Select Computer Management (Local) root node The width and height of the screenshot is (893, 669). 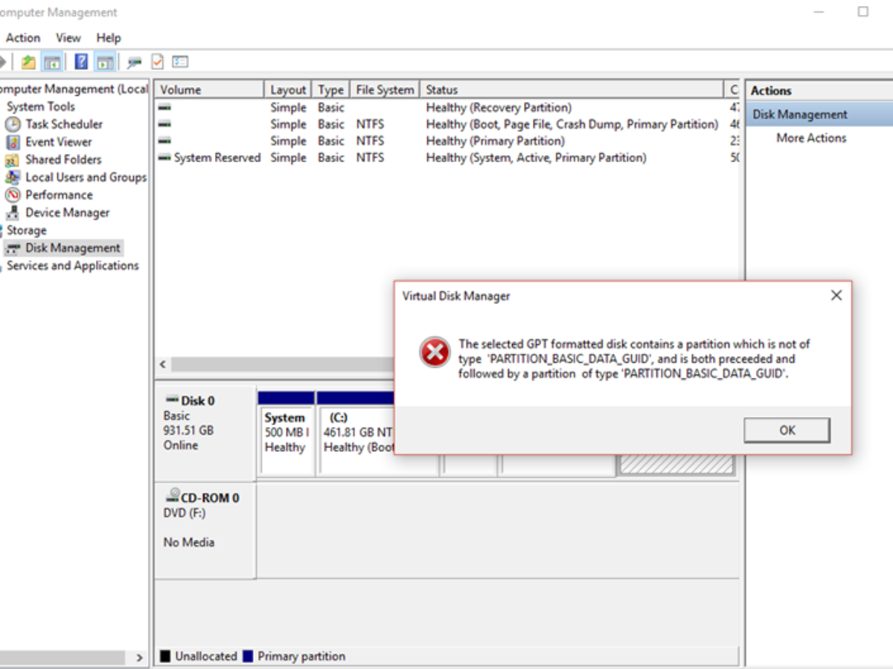74,89
